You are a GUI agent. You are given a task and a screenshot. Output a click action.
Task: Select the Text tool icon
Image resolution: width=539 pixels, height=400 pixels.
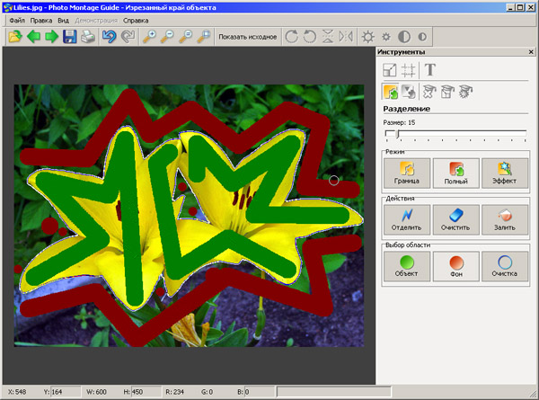[430, 70]
